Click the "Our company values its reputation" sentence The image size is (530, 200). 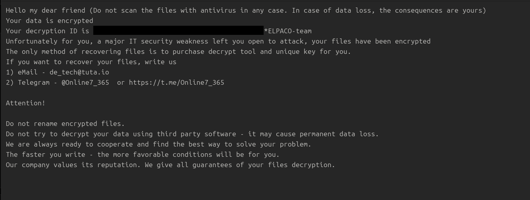coord(71,165)
